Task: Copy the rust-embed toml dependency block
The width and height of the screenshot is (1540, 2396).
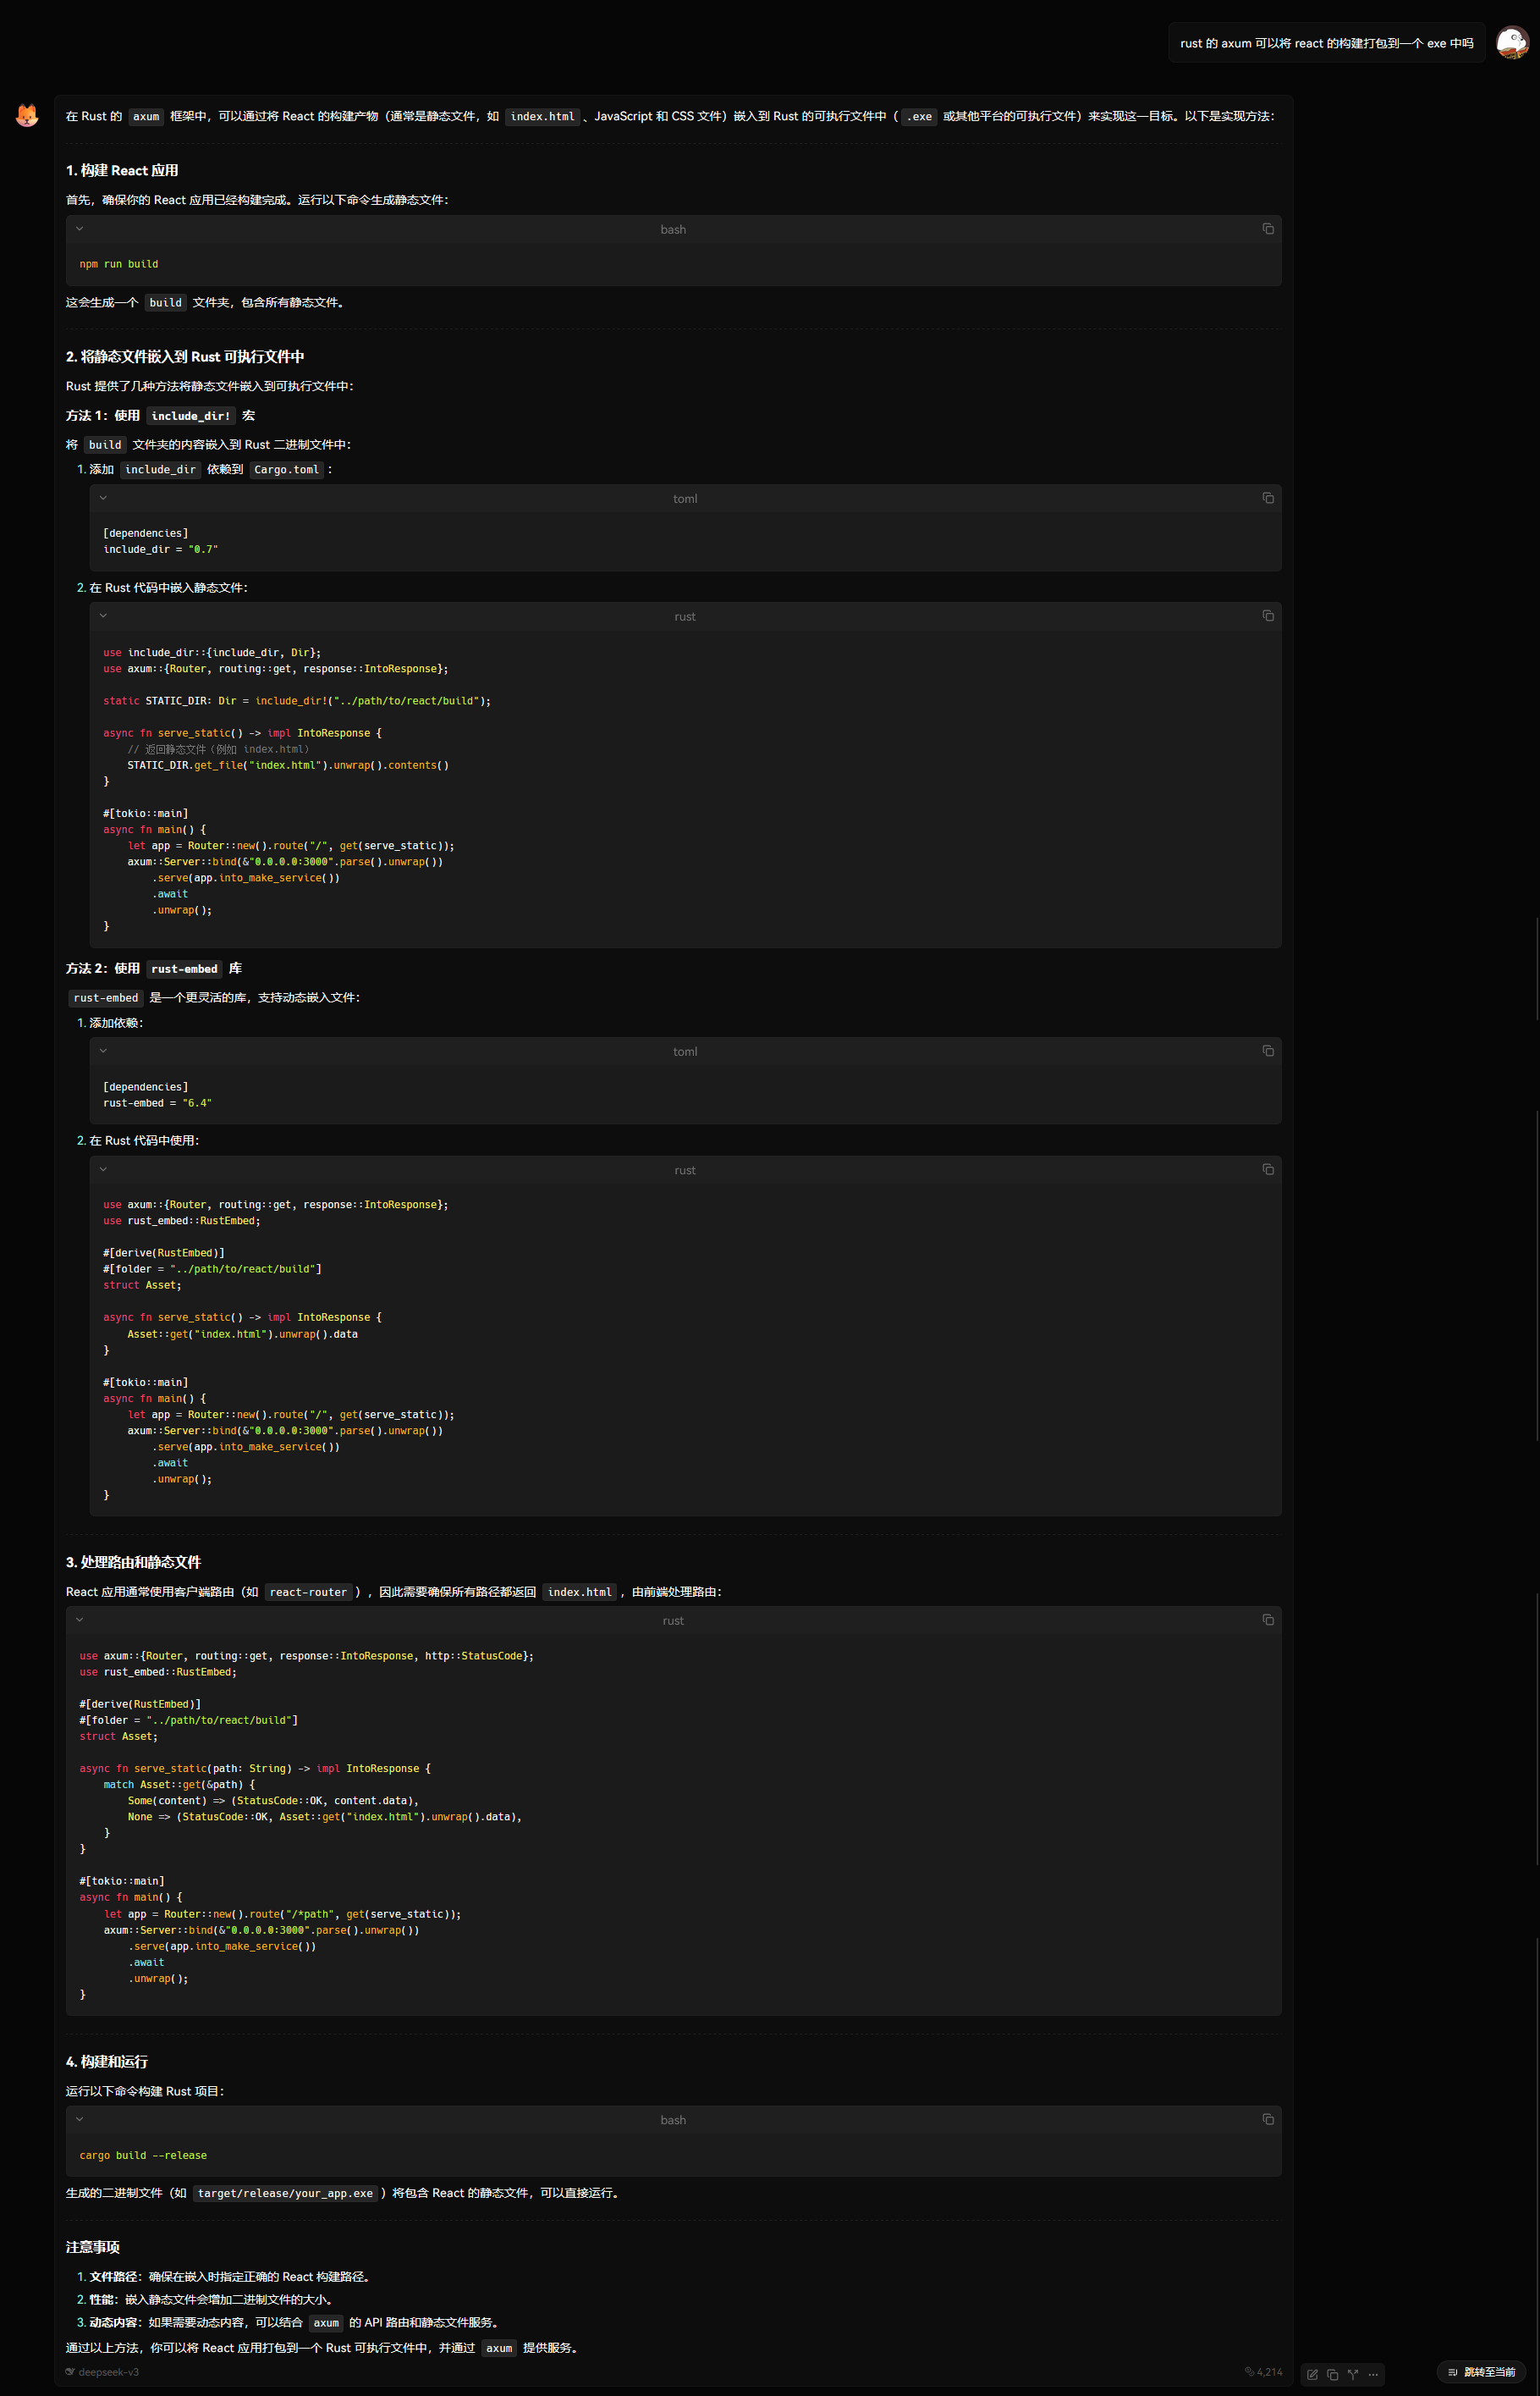Action: [x=1267, y=1052]
